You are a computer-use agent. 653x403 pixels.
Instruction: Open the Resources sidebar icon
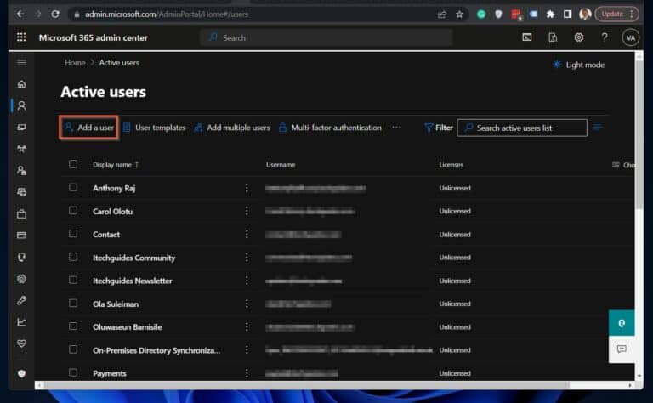(21, 192)
